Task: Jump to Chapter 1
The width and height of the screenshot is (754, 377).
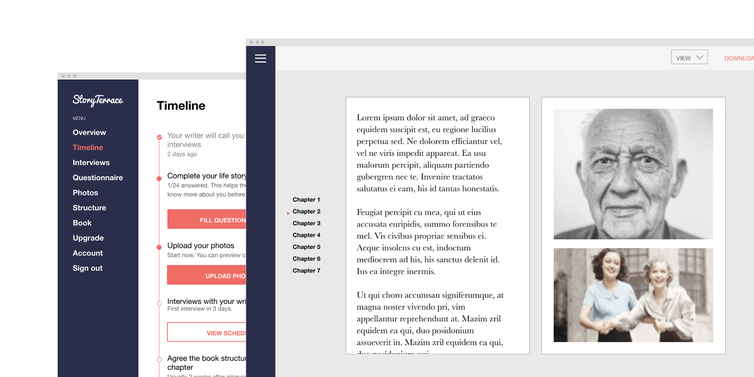Action: [306, 199]
